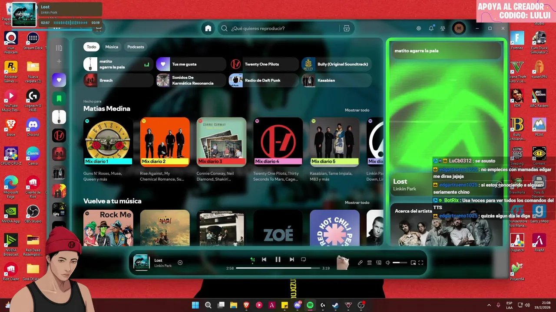Open Twenty One Pilots logo in the sidebar
This screenshot has height=312, width=556.
[59, 136]
